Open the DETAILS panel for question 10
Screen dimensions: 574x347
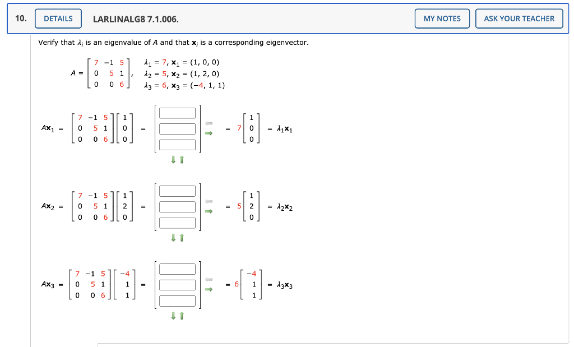58,18
